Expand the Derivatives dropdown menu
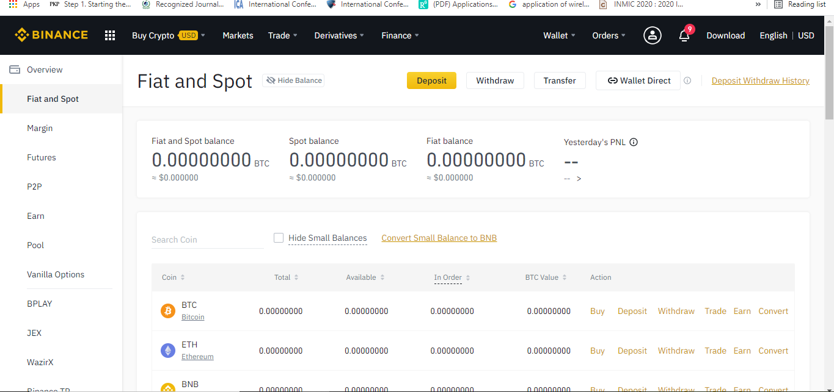The width and height of the screenshot is (834, 392). click(x=339, y=35)
